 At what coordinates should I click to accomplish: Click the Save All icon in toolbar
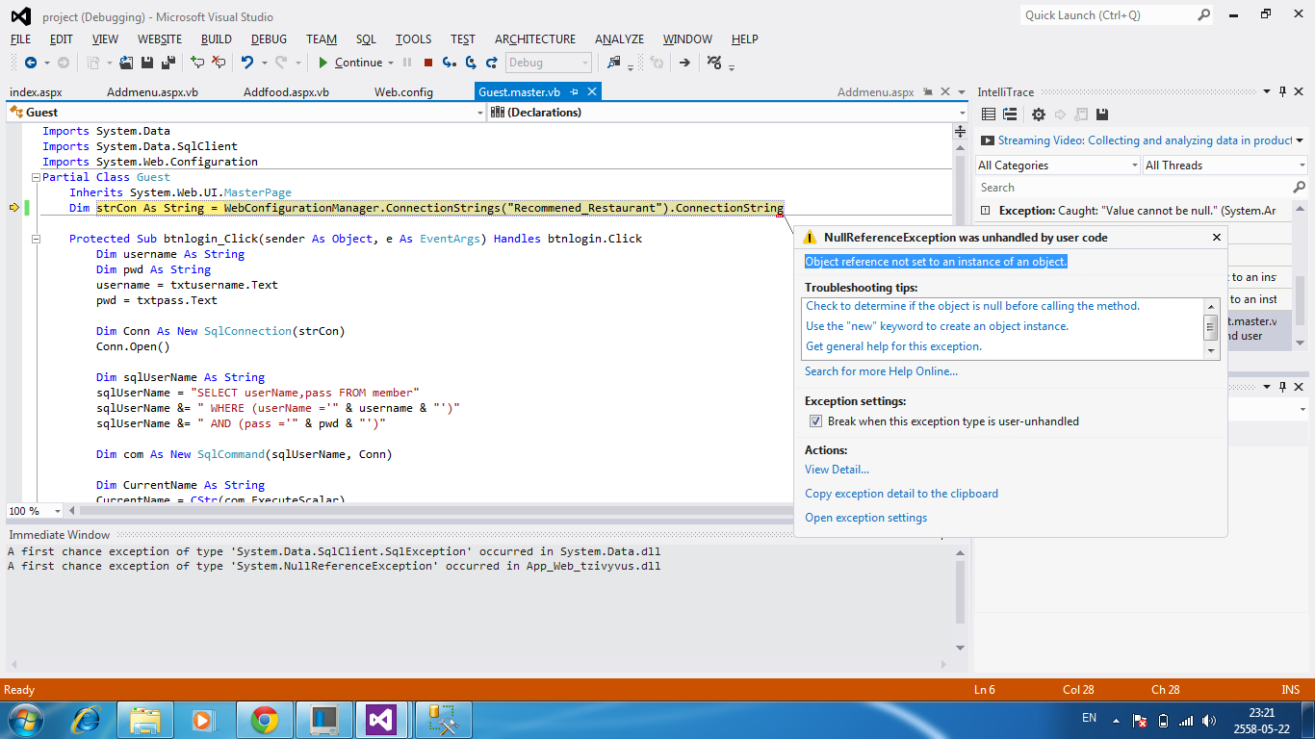point(168,63)
